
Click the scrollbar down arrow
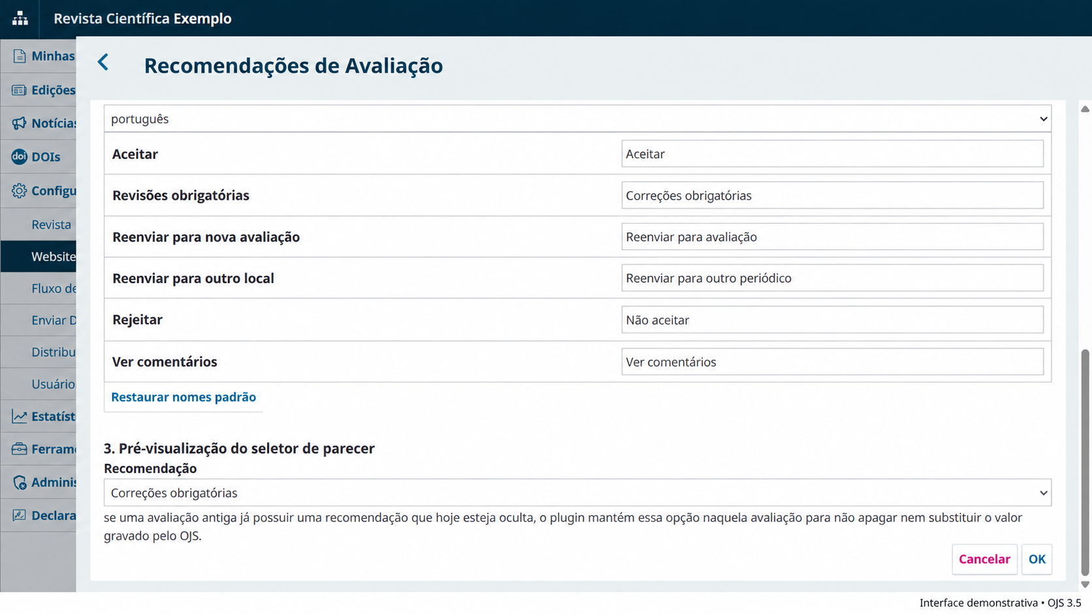1085,585
